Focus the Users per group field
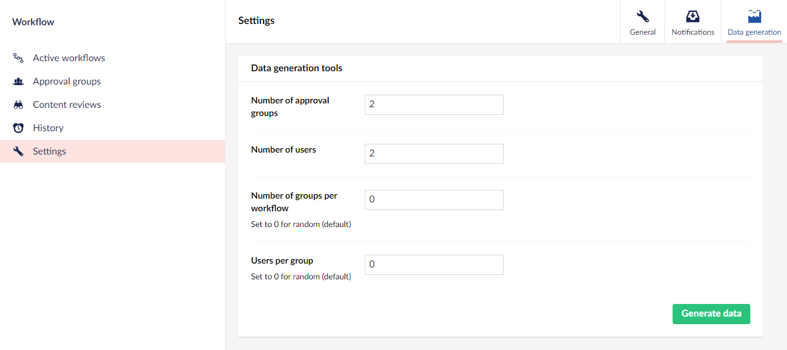This screenshot has height=350, width=787. (434, 265)
